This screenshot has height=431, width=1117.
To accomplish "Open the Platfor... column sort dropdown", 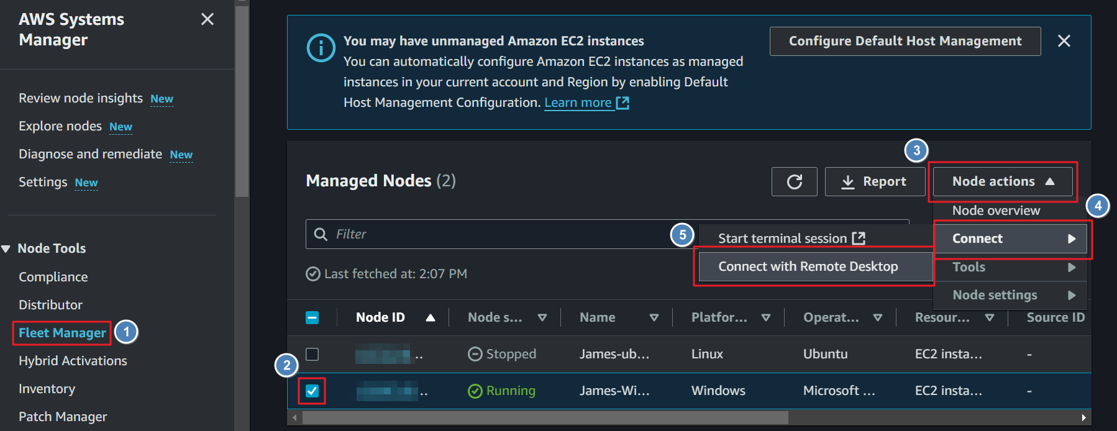I will pos(766,317).
